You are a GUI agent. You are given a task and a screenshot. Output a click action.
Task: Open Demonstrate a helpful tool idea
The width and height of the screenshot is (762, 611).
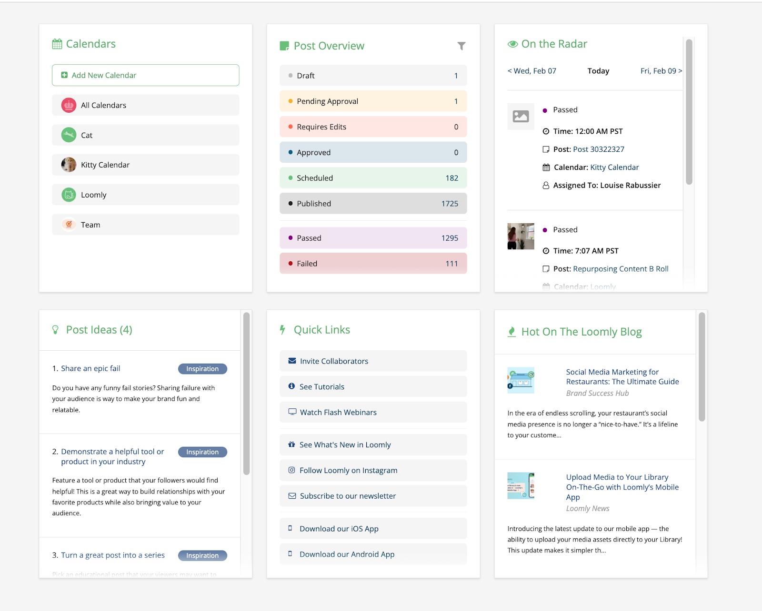tap(112, 456)
